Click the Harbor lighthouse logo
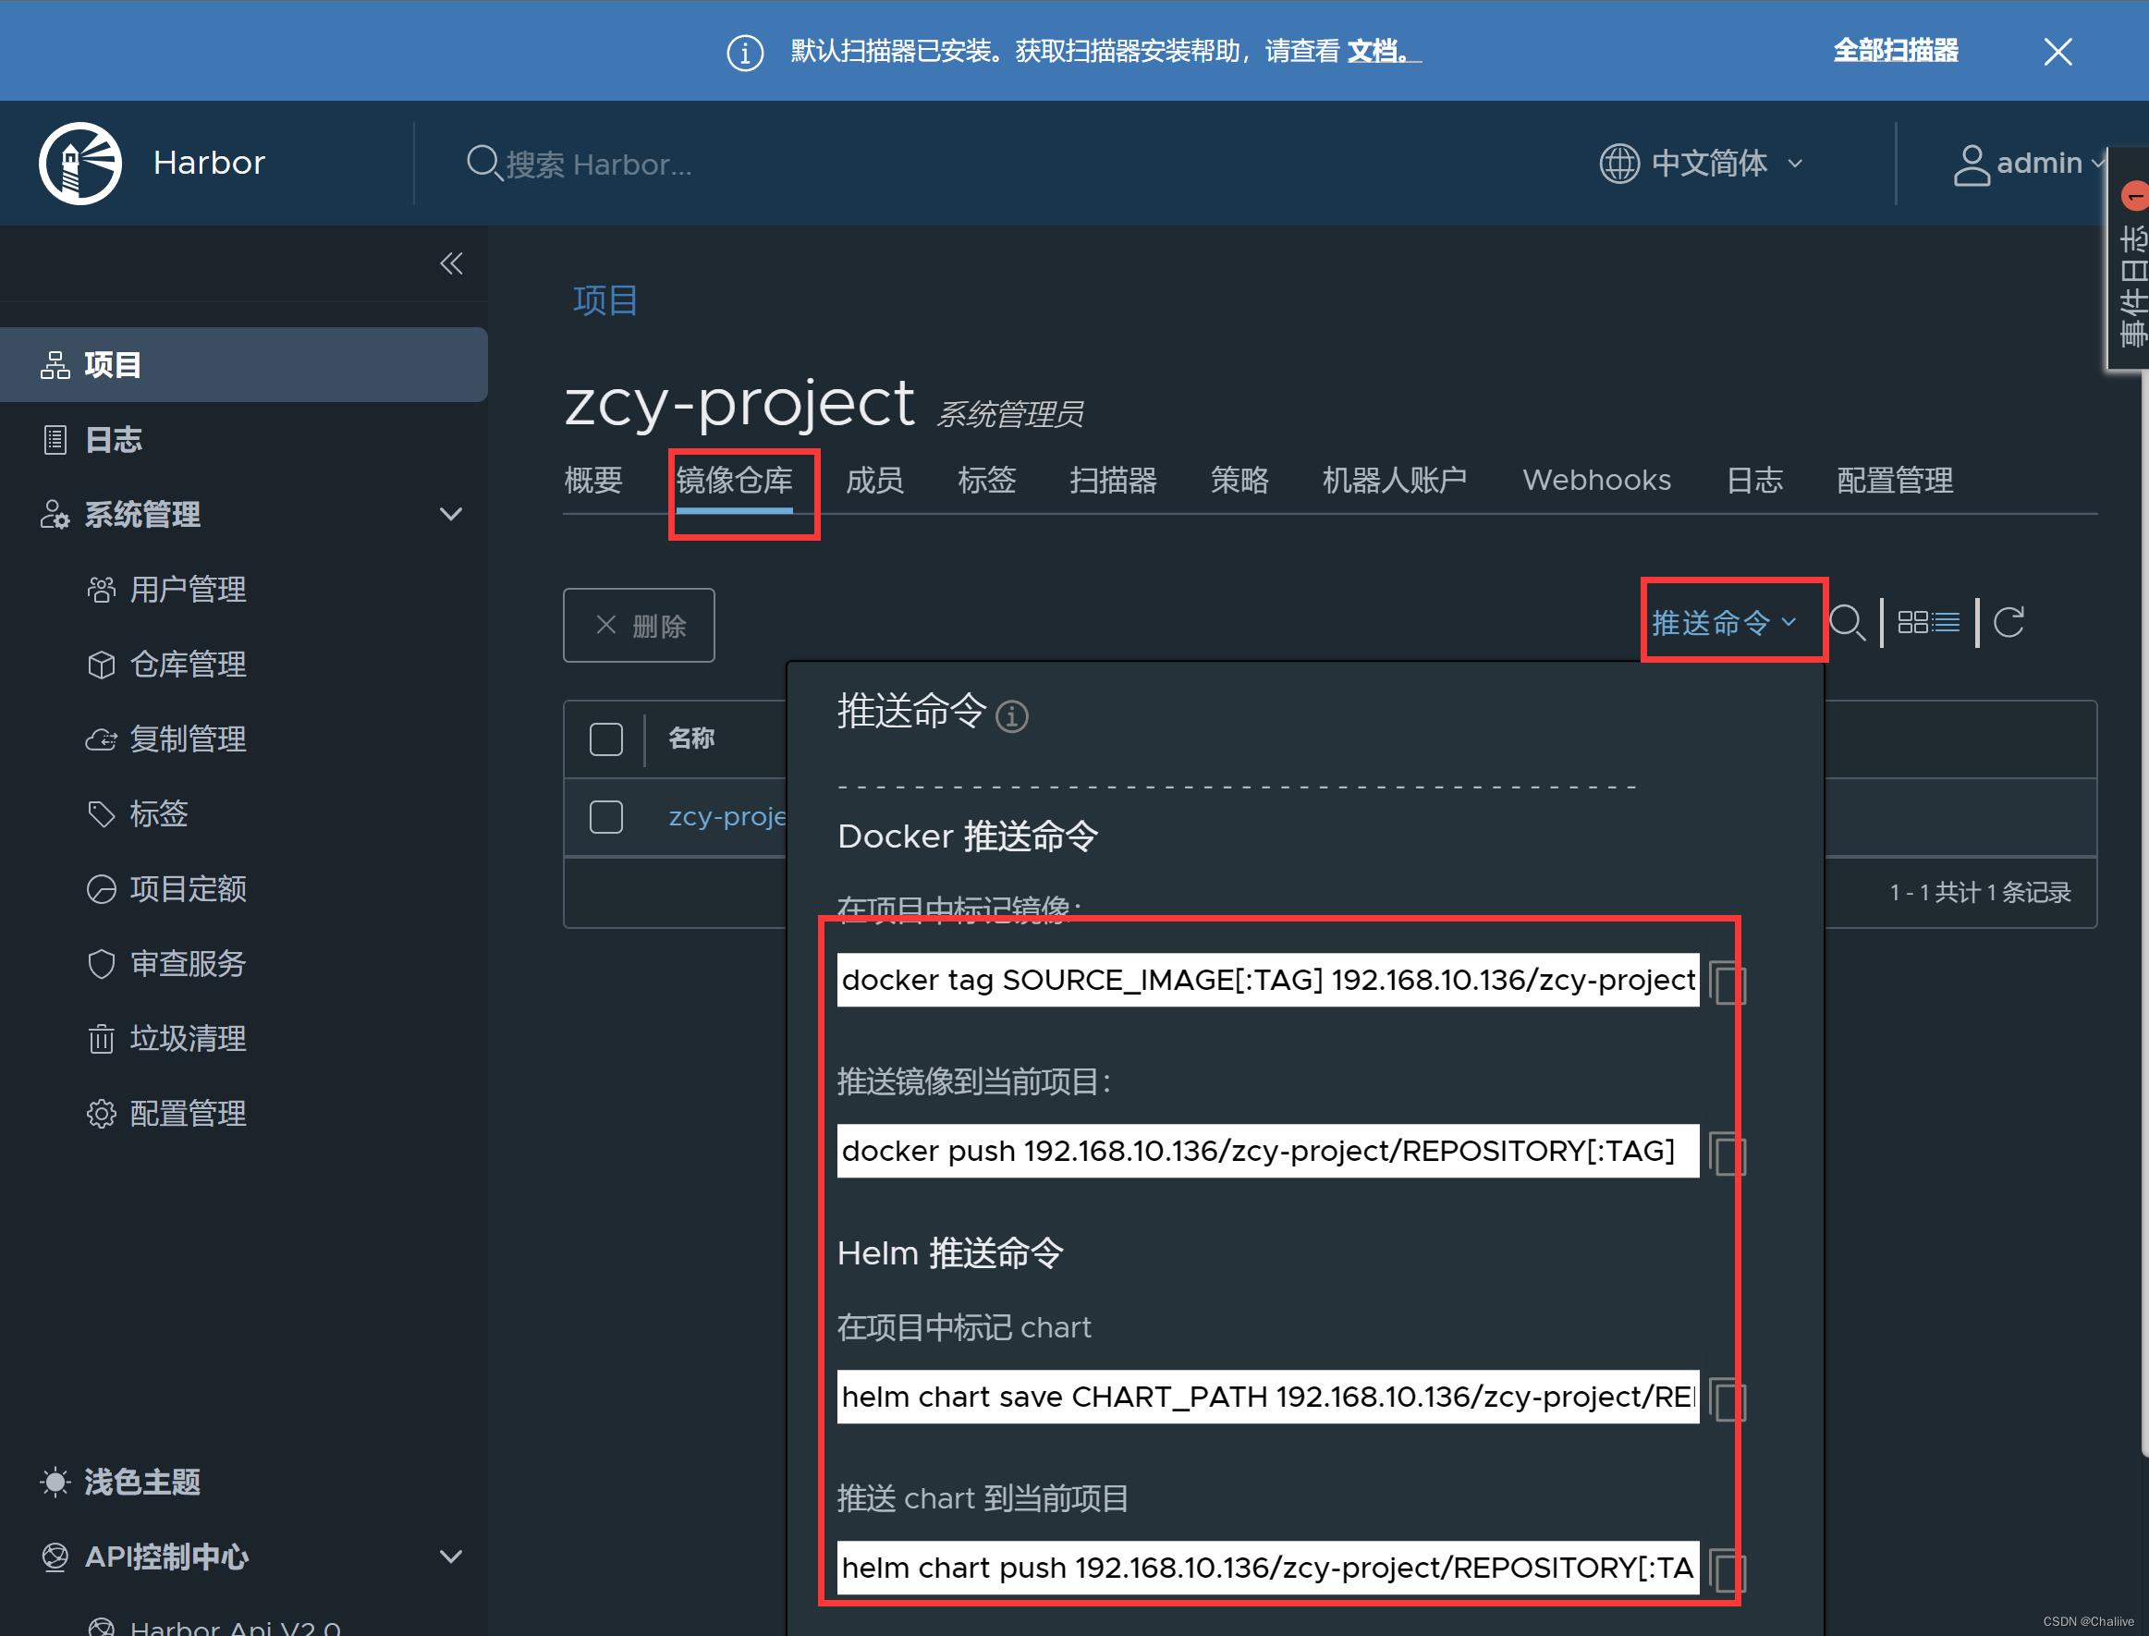 tap(79, 163)
